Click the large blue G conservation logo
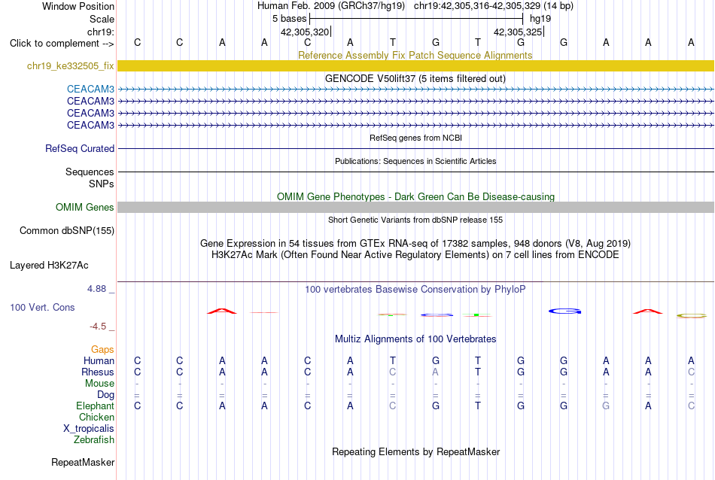The width and height of the screenshot is (715, 480). (x=564, y=311)
